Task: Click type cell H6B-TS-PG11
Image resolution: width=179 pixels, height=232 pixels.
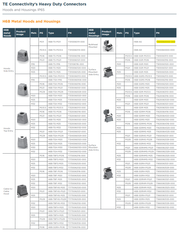Action: click(x=54, y=42)
